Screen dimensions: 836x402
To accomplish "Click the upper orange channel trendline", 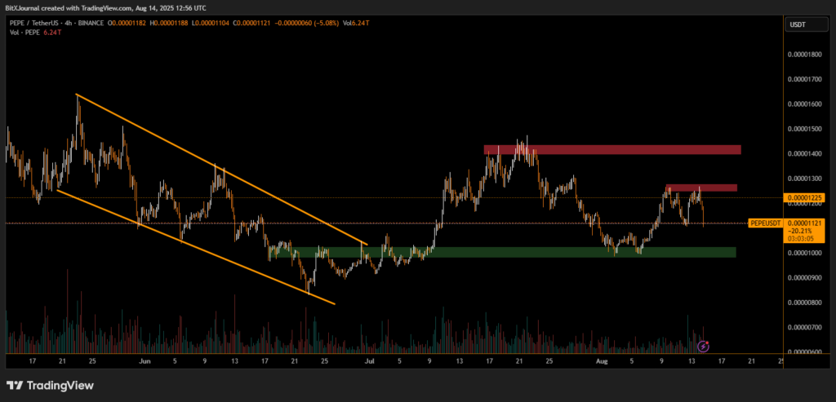I will tap(220, 168).
